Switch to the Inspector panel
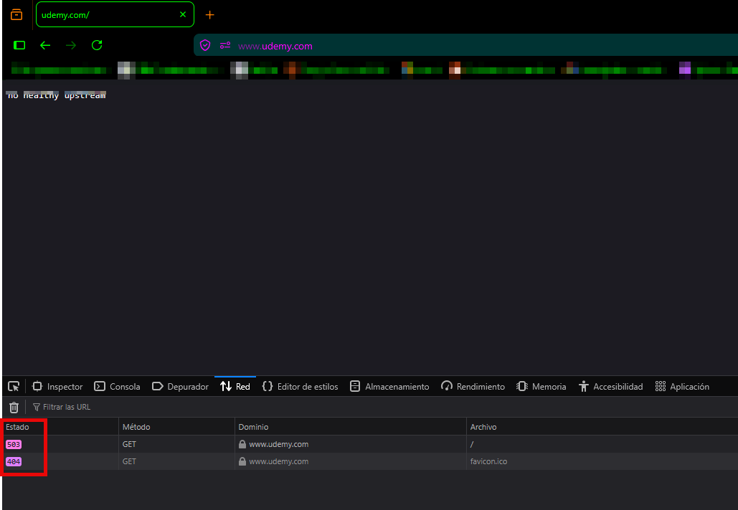The image size is (738, 510). click(57, 386)
